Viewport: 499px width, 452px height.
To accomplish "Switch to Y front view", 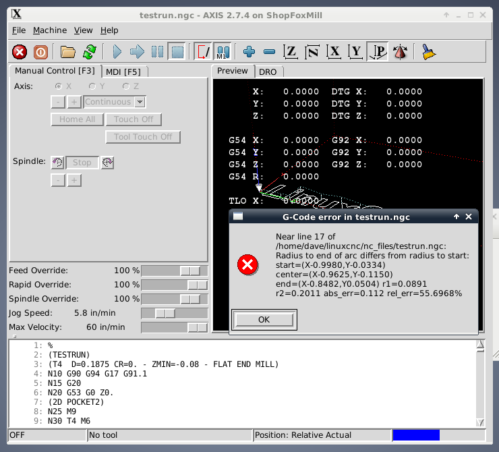I will click(355, 51).
